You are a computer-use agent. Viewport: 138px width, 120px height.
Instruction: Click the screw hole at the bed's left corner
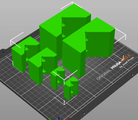[x=3, y=52]
